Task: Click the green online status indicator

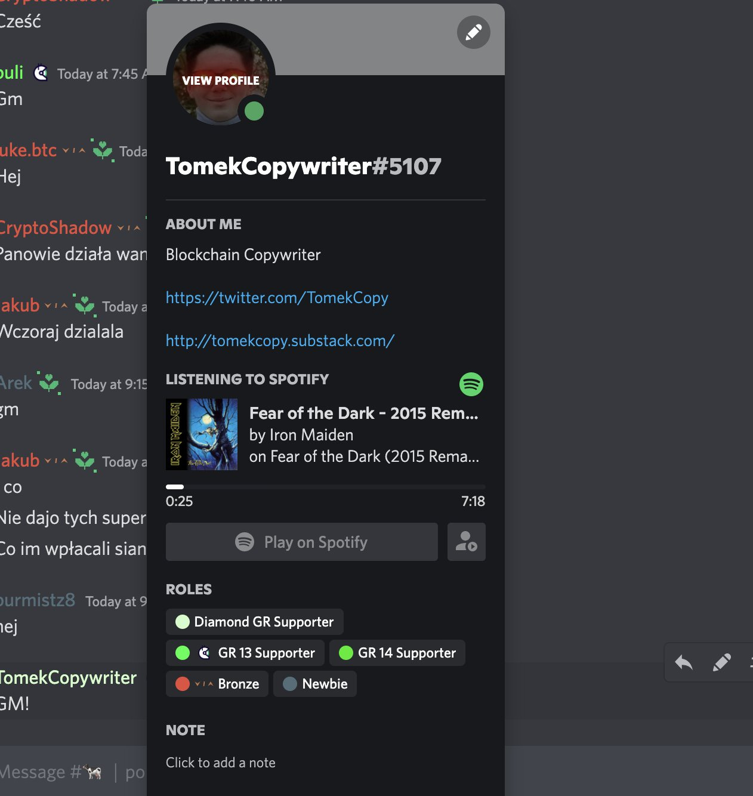Action: coord(254,111)
